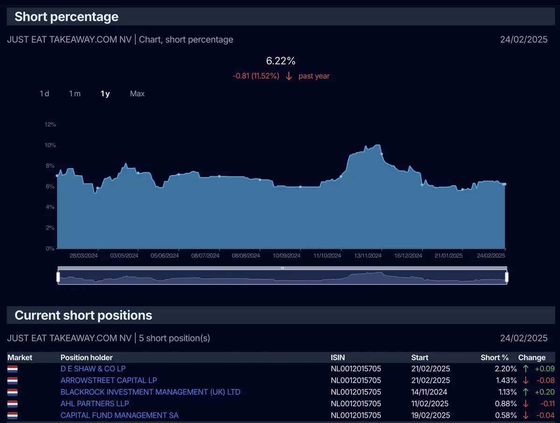This screenshot has width=560, height=423.
Task: Click start date 19/02/2025
Action: 431,415
